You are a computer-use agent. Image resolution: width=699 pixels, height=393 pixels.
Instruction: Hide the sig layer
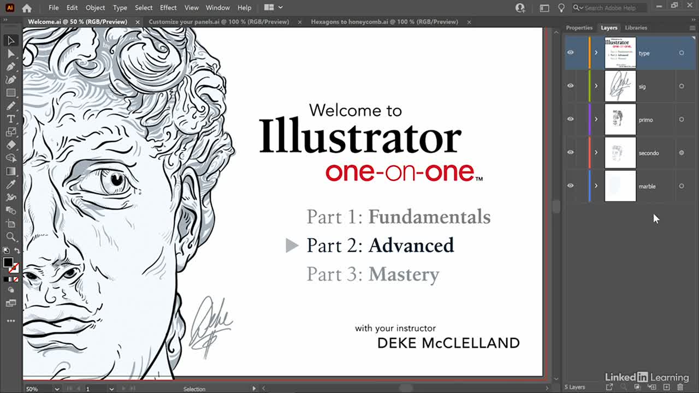[x=570, y=86]
